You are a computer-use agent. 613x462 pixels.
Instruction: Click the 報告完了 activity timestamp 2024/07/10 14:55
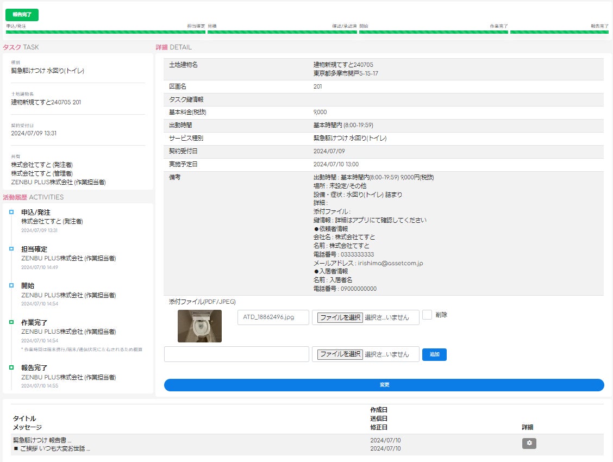coord(40,386)
